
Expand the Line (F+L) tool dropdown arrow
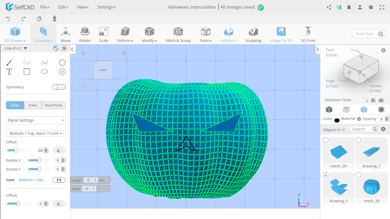(x=25, y=48)
